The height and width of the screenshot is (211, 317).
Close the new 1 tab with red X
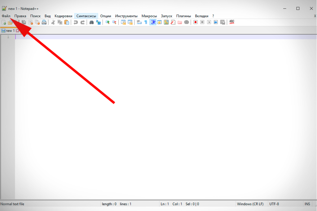(x=17, y=31)
